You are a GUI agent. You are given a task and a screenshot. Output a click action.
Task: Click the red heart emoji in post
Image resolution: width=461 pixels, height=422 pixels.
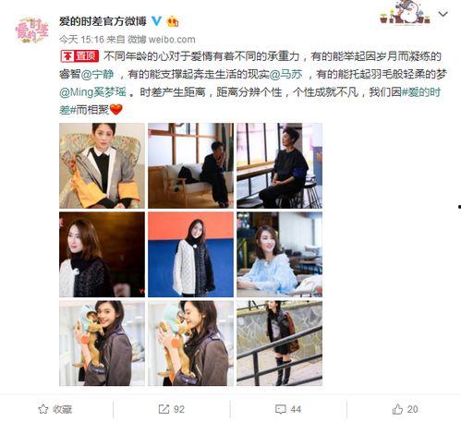[x=116, y=109]
